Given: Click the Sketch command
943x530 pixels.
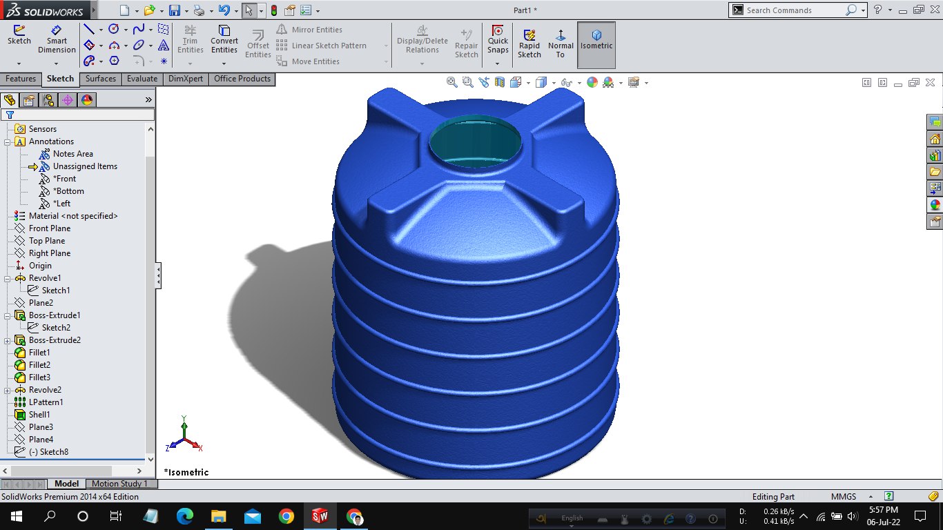Looking at the screenshot, I should 19,35.
